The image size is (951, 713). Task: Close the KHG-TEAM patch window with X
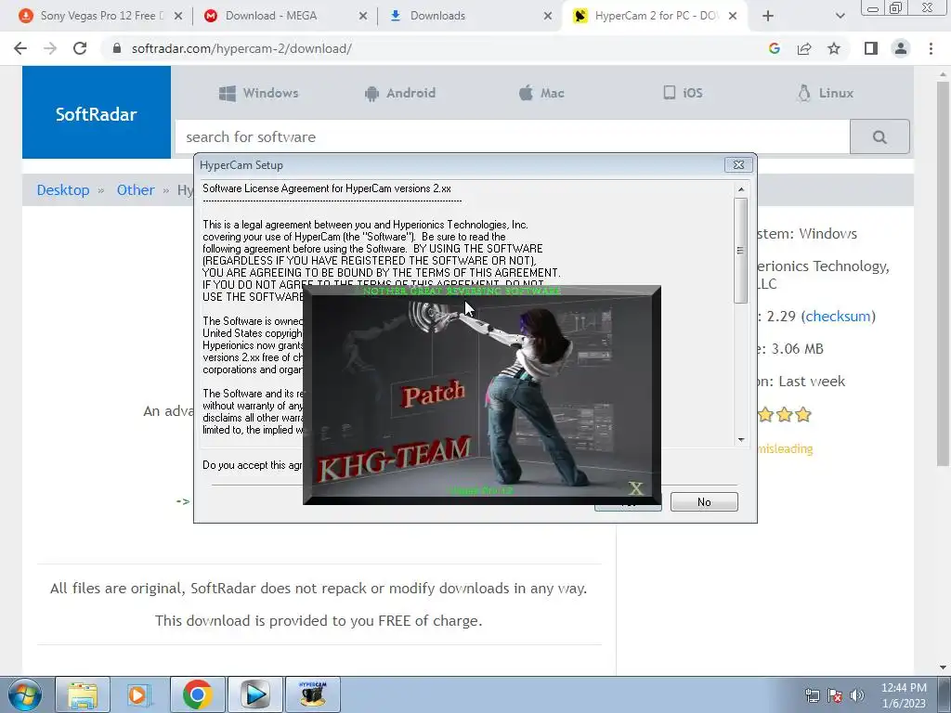click(x=635, y=488)
